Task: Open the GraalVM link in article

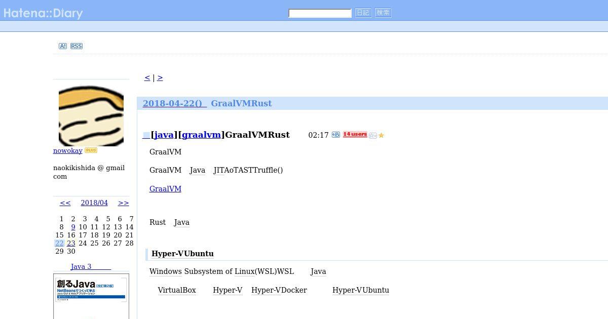Action: (x=165, y=189)
